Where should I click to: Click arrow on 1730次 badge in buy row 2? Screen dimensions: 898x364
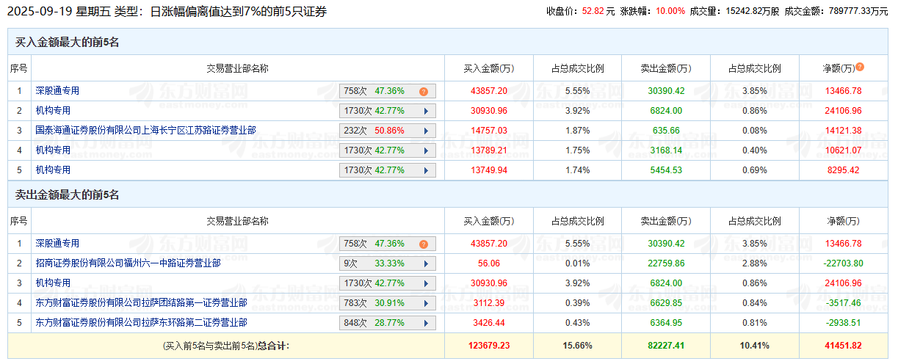(426, 112)
